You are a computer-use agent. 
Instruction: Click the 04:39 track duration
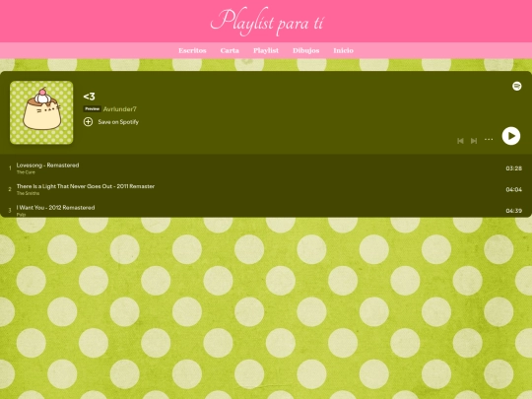(x=513, y=211)
